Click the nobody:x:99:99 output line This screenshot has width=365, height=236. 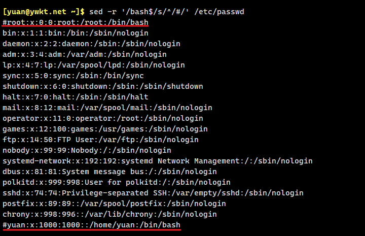87,150
